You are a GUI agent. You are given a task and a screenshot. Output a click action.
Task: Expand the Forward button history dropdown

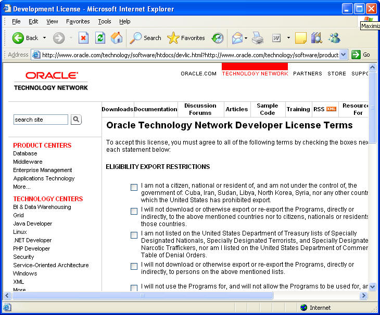71,38
